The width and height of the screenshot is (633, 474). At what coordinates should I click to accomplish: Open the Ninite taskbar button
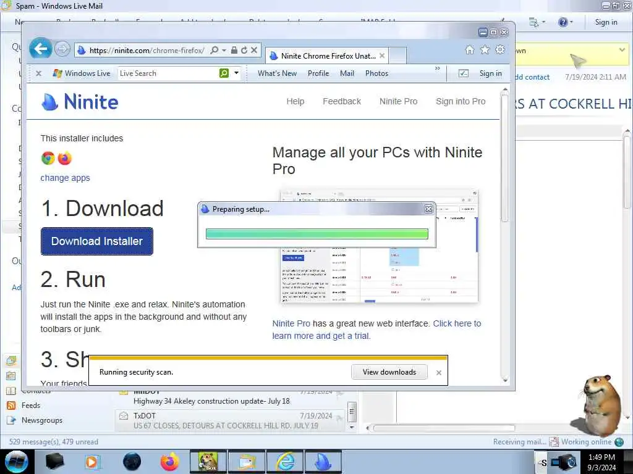click(323, 462)
